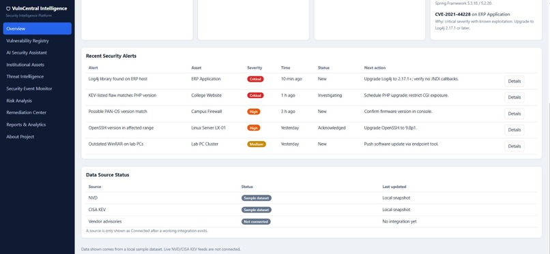Click 'ERP Application' asset cell

click(x=206, y=79)
